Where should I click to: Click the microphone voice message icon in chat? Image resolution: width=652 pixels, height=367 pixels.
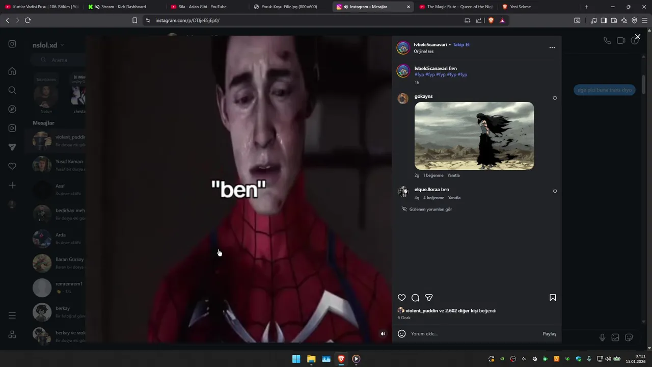tap(602, 337)
